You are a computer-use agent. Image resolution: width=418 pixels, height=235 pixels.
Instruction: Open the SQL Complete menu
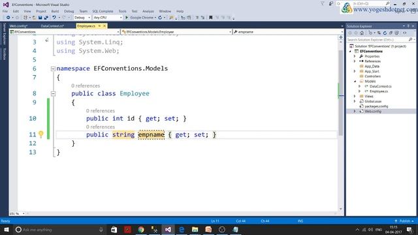point(103,11)
